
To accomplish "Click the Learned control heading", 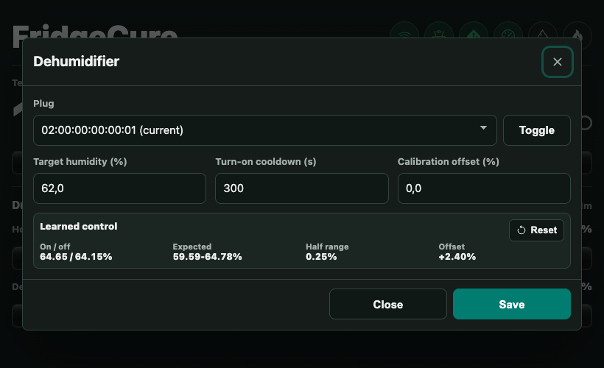I will [x=79, y=227].
